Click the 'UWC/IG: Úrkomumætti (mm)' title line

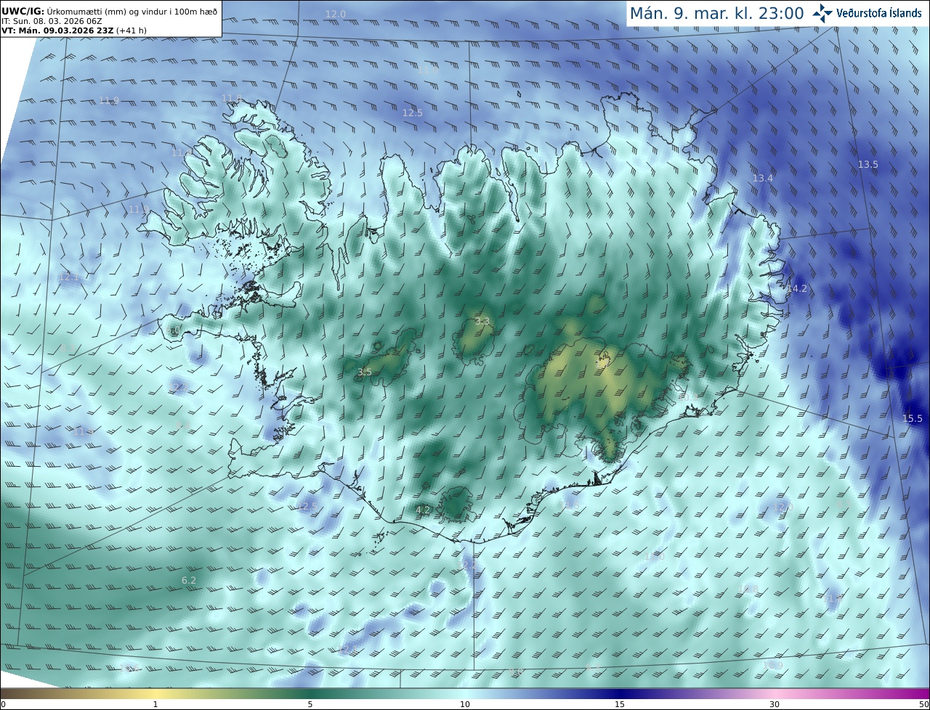tap(109, 12)
